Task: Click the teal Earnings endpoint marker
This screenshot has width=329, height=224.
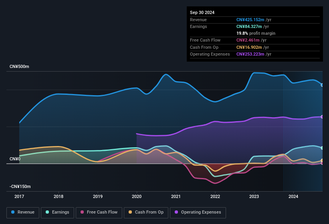Action: [322, 148]
